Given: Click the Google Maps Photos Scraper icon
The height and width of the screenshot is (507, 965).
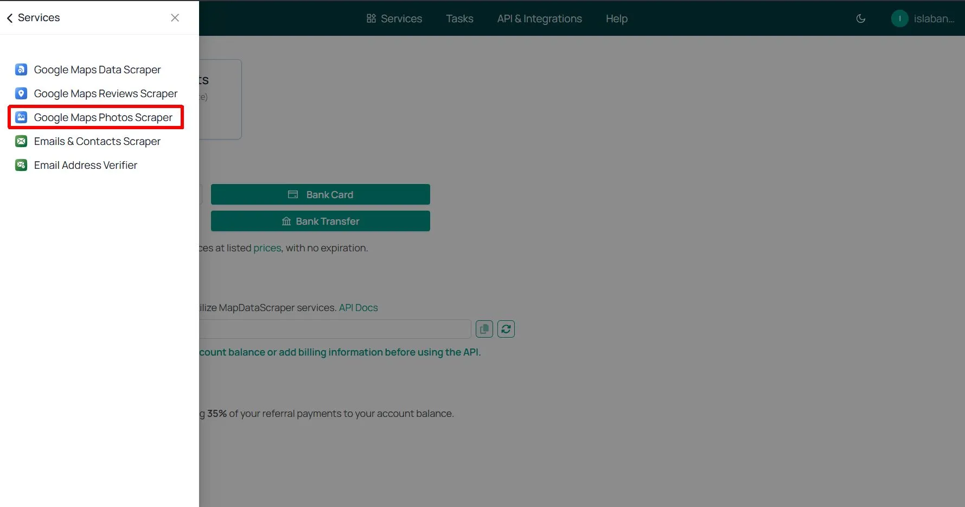Looking at the screenshot, I should [21, 117].
